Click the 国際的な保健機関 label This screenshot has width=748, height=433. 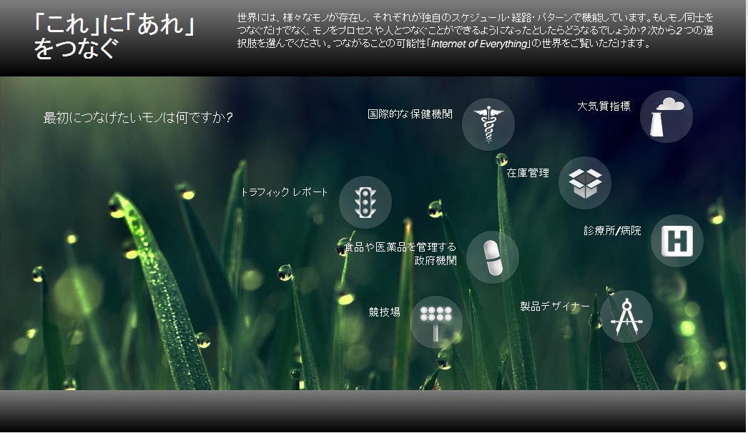tap(410, 114)
